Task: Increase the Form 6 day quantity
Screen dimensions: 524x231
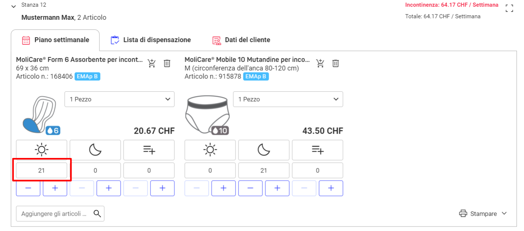Action: coord(55,188)
